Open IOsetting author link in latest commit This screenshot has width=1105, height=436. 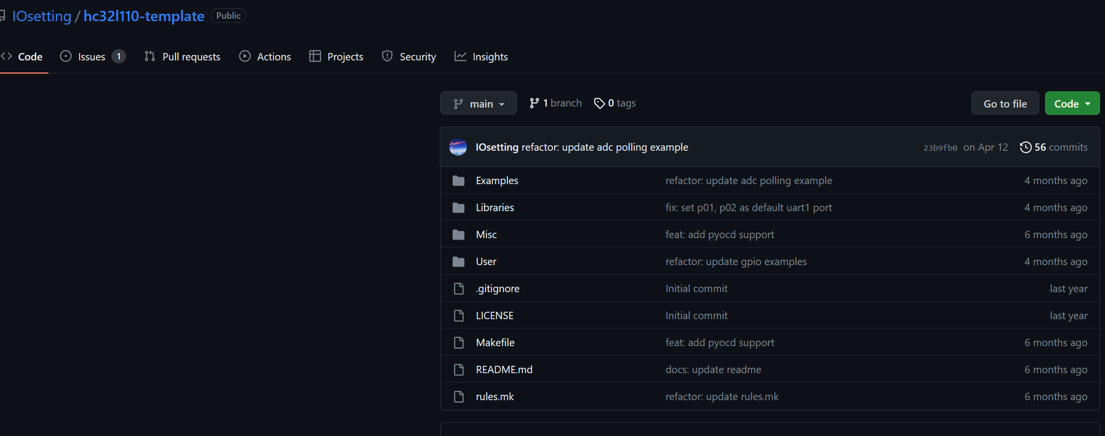pyautogui.click(x=497, y=147)
